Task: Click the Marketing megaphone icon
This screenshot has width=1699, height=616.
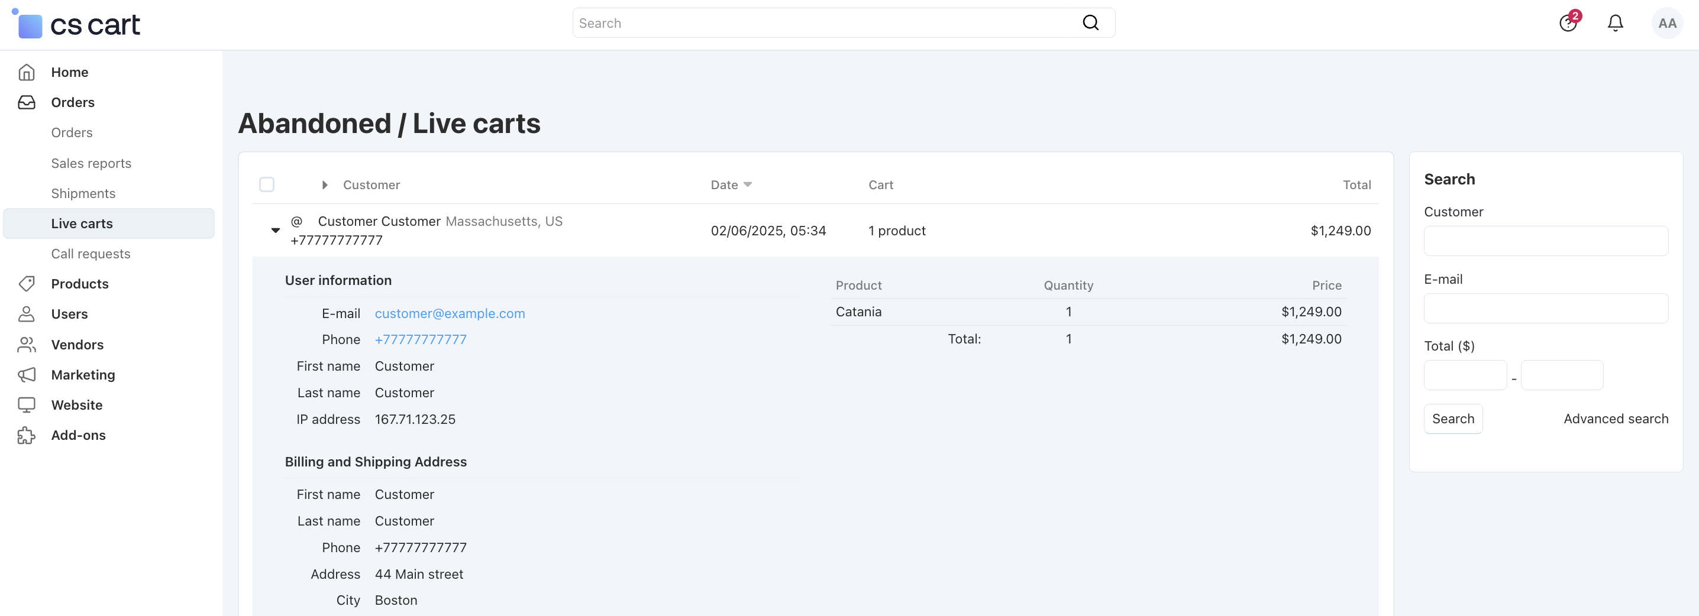Action: (27, 374)
